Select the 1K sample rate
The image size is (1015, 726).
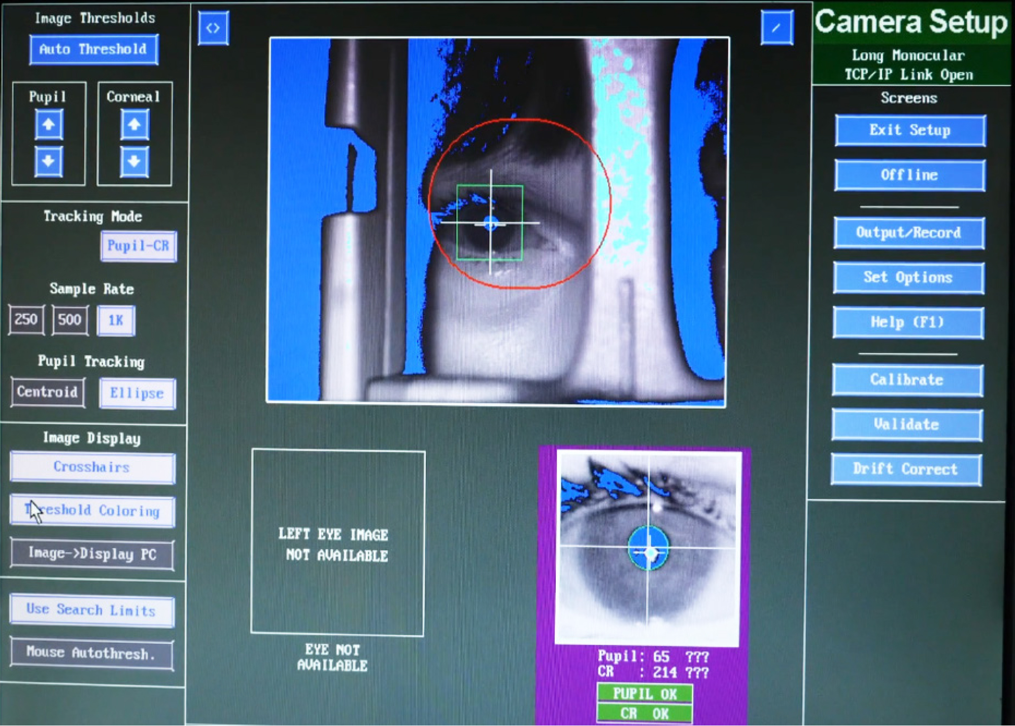(x=116, y=320)
